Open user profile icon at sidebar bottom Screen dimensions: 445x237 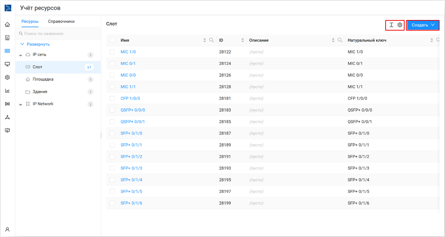tap(7, 230)
